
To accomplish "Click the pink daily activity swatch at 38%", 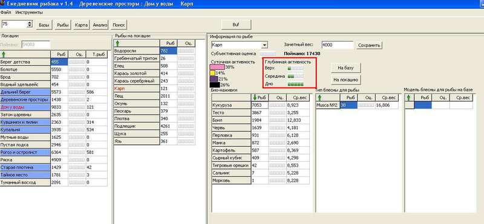I will pos(217,67).
